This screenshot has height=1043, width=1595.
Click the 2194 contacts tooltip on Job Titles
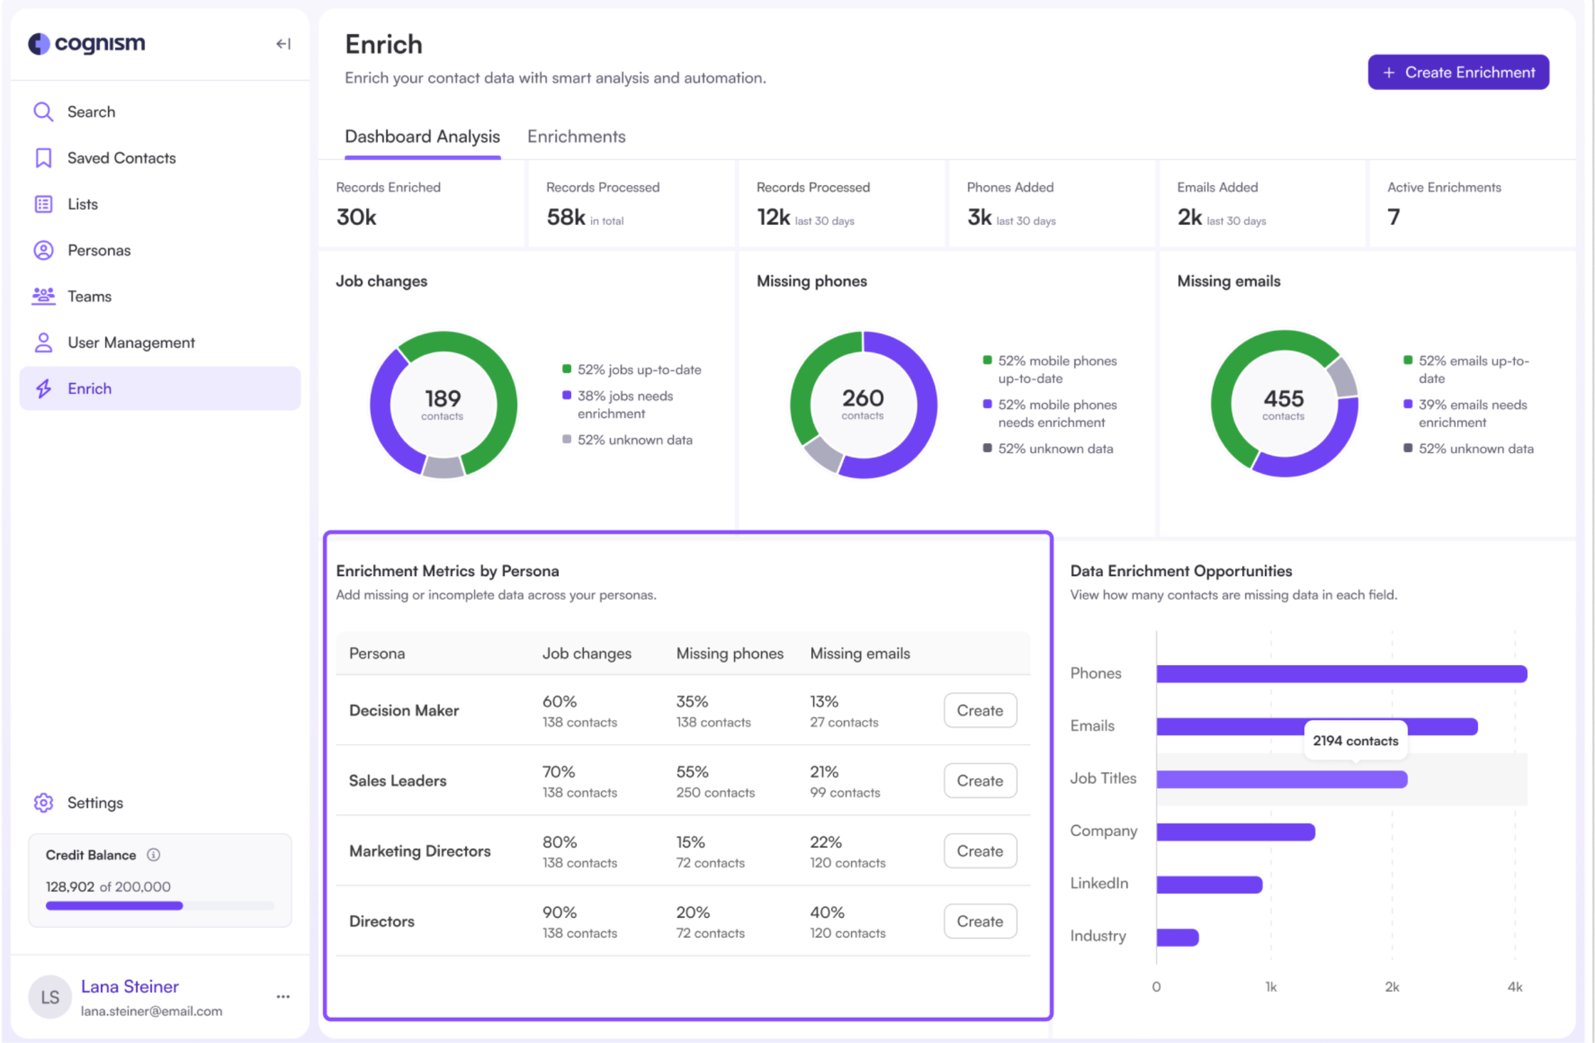click(1355, 740)
